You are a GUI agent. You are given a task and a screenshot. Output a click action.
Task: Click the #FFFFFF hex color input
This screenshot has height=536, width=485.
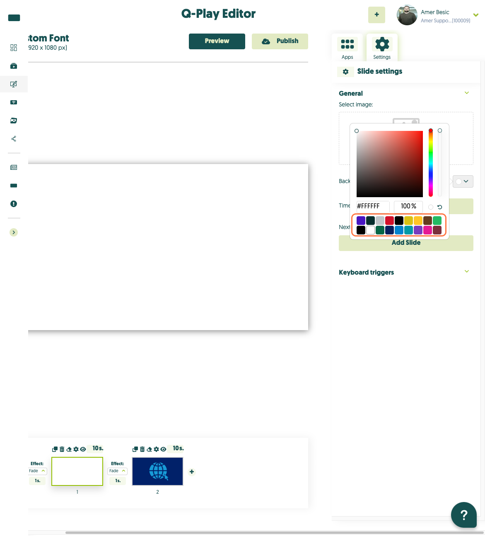(373, 206)
